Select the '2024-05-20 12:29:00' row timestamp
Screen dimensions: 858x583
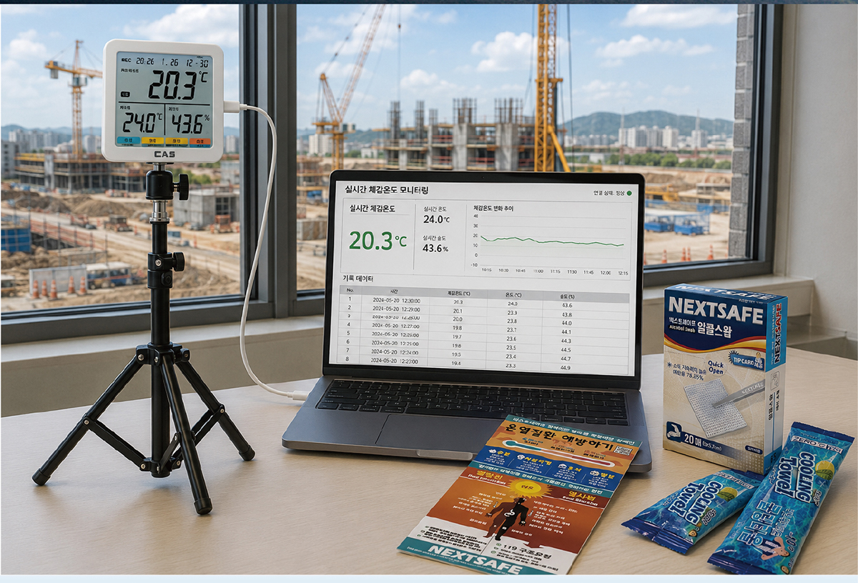coord(396,309)
